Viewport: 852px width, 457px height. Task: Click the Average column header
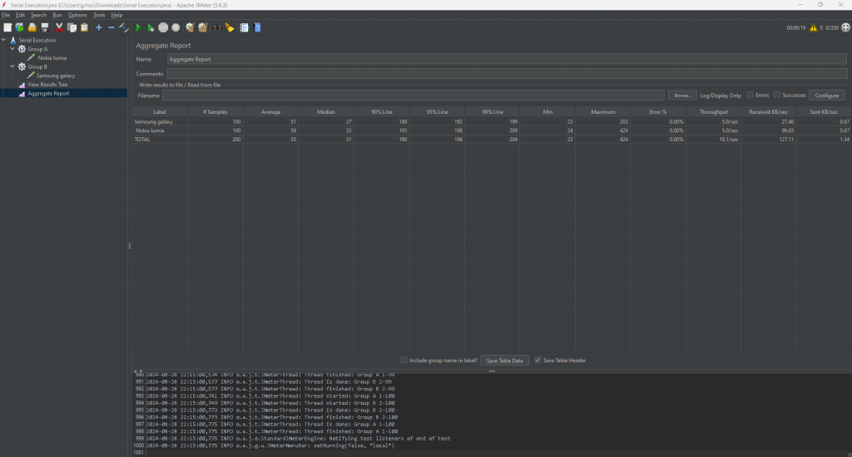click(270, 112)
